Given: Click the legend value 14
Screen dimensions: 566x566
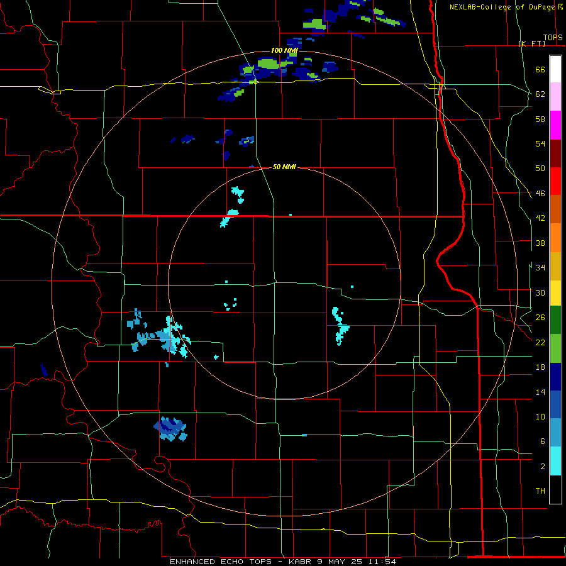Looking at the screenshot, I should click(x=540, y=392).
